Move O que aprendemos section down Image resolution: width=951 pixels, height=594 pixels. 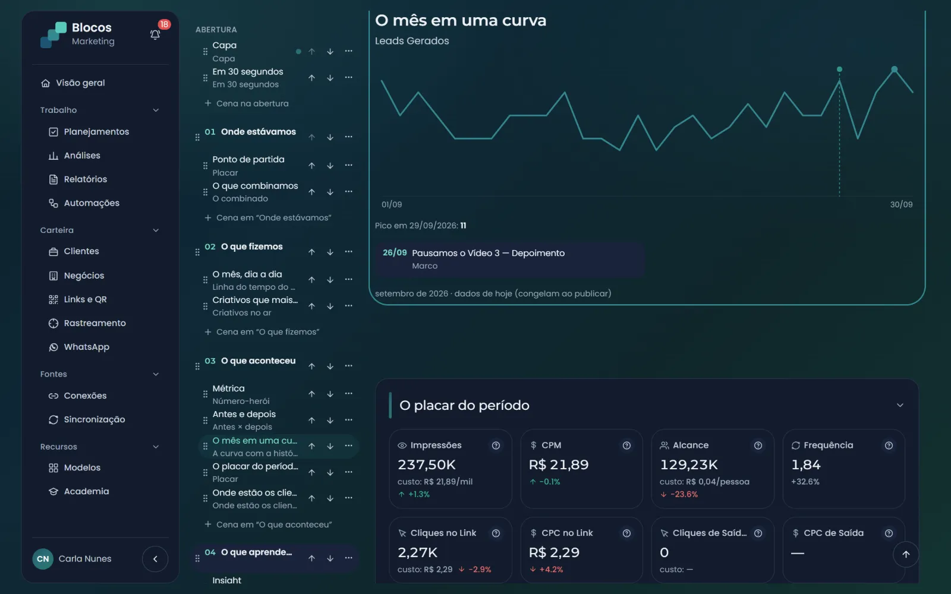330,558
